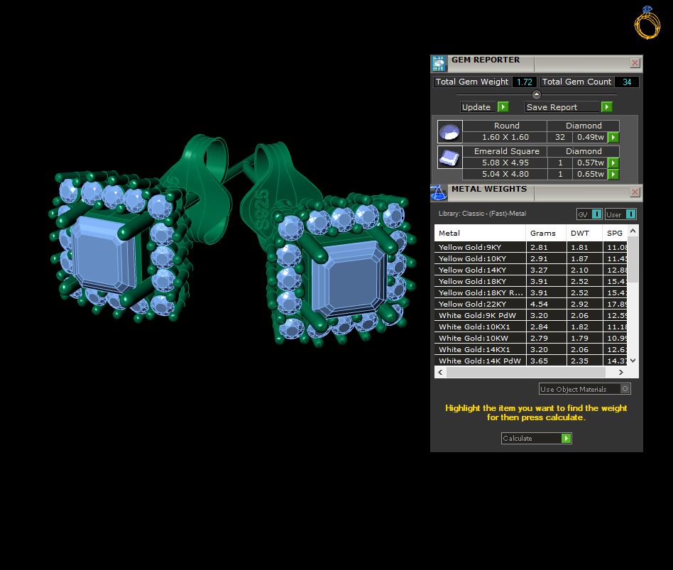This screenshot has width=673, height=570.
Task: Toggle the GV library switch
Action: [596, 214]
